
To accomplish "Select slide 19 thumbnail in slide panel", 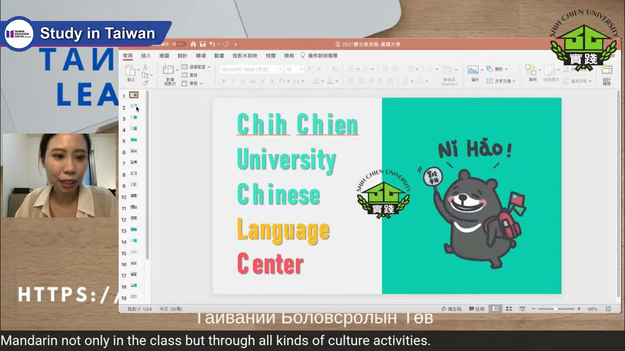I will coord(133,297).
